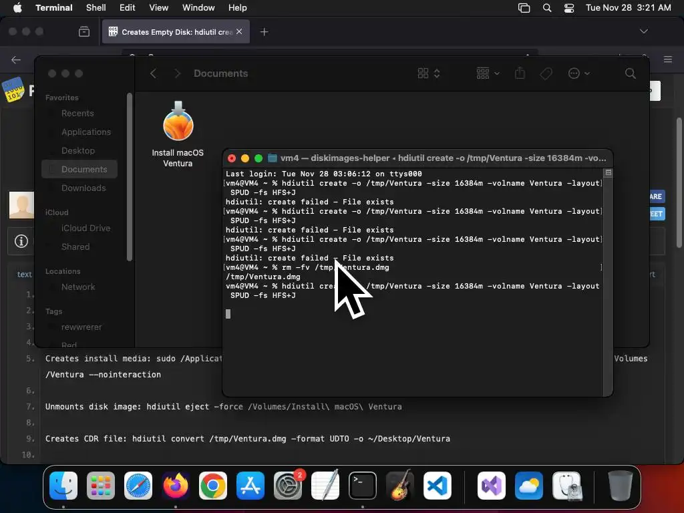The image size is (684, 513).
Task: Click the Stage Manager menu bar icon
Action: coord(524,7)
